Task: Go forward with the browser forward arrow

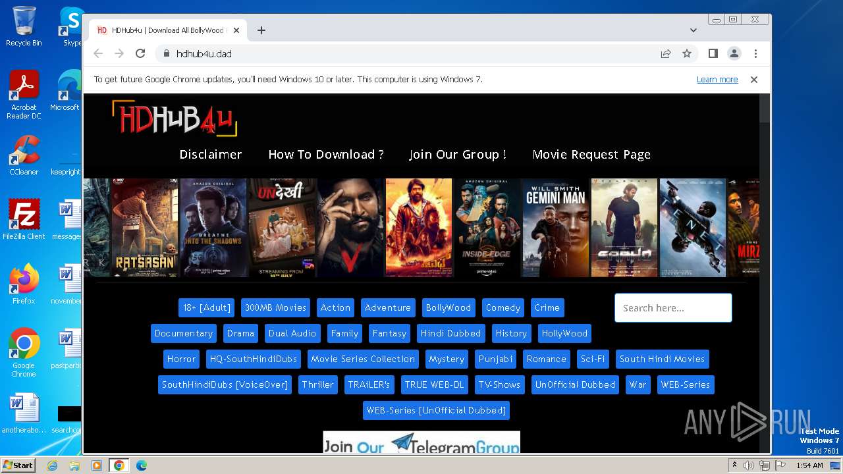Action: tap(119, 53)
